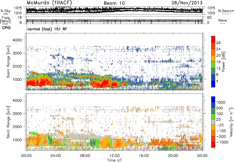The height and width of the screenshot is (162, 234).
Task: Click the 'N.Sky' axis label
Action: pyautogui.click(x=6, y=11)
